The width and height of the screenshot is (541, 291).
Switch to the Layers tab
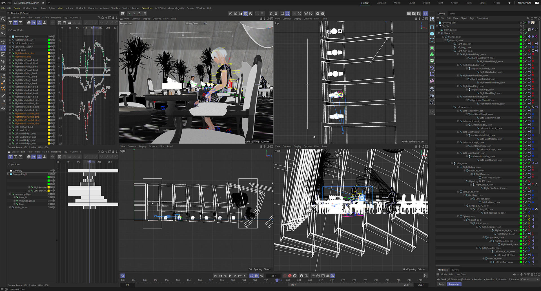pyautogui.click(x=455, y=270)
